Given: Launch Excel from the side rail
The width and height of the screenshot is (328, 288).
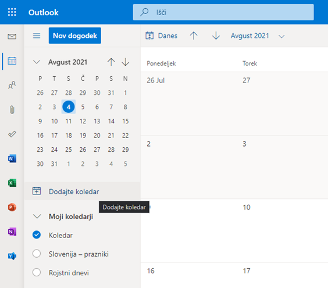Looking at the screenshot, I should (12, 183).
